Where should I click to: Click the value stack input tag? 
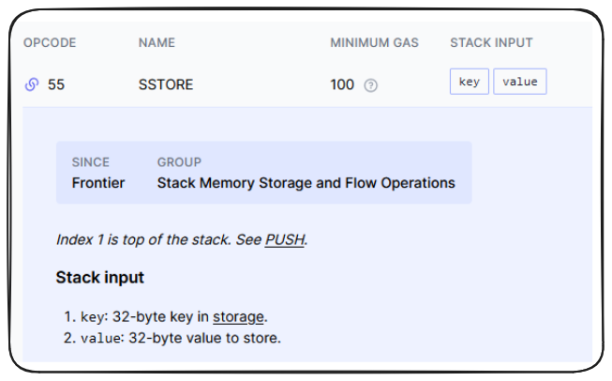(x=519, y=82)
